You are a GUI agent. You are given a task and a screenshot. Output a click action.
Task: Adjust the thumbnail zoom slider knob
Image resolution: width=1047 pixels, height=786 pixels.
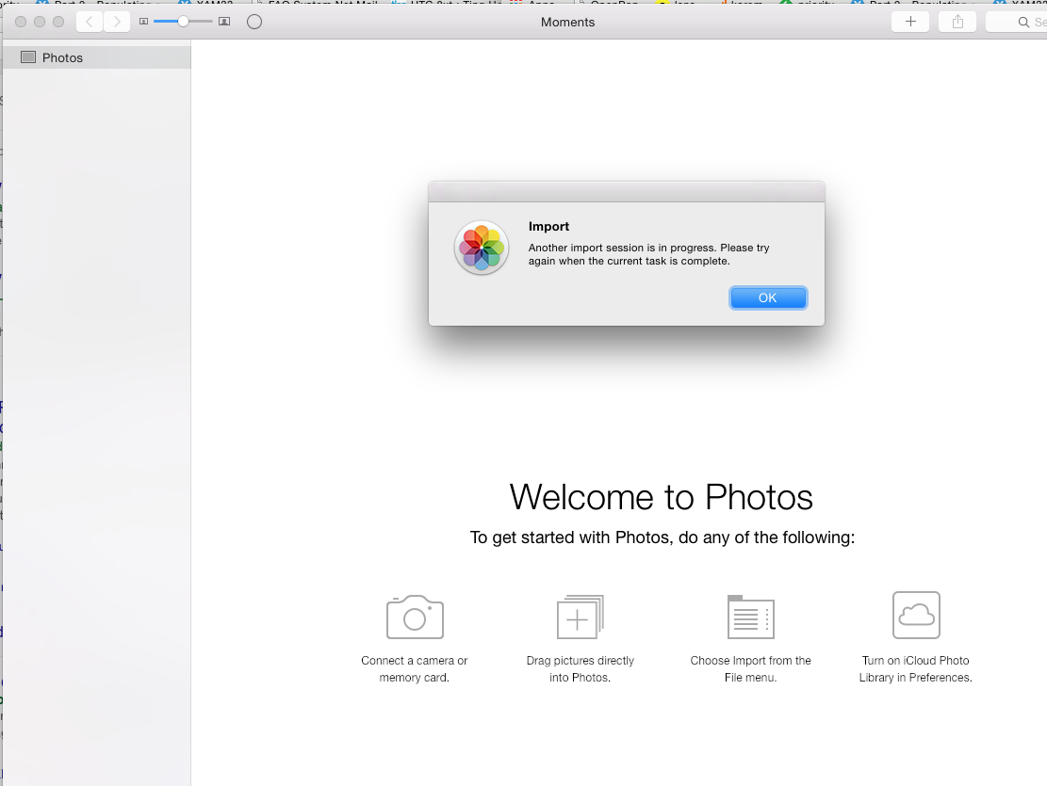[x=183, y=22]
